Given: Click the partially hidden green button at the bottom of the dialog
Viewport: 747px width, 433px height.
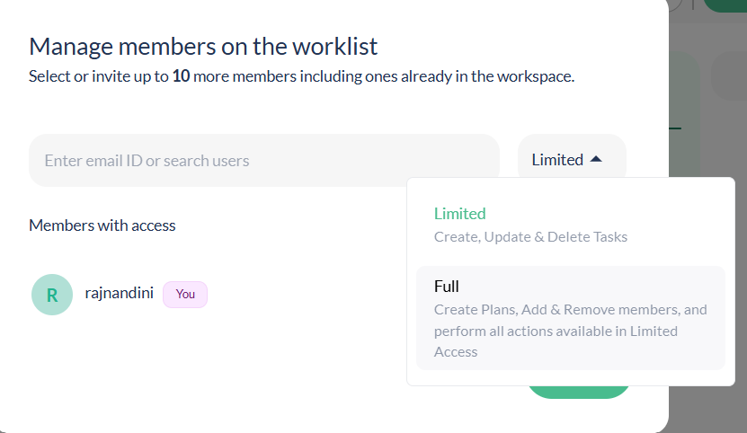Looking at the screenshot, I should 579,392.
